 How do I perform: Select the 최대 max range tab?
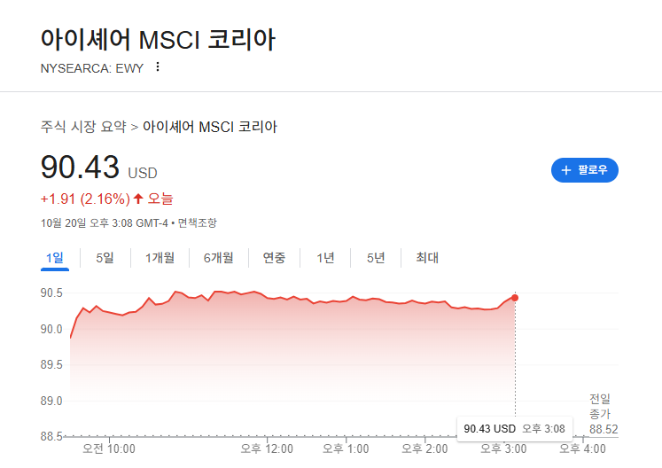(427, 258)
